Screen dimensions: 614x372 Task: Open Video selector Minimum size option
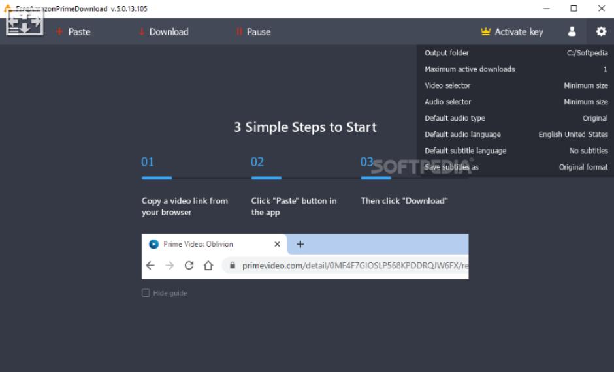tap(516, 85)
